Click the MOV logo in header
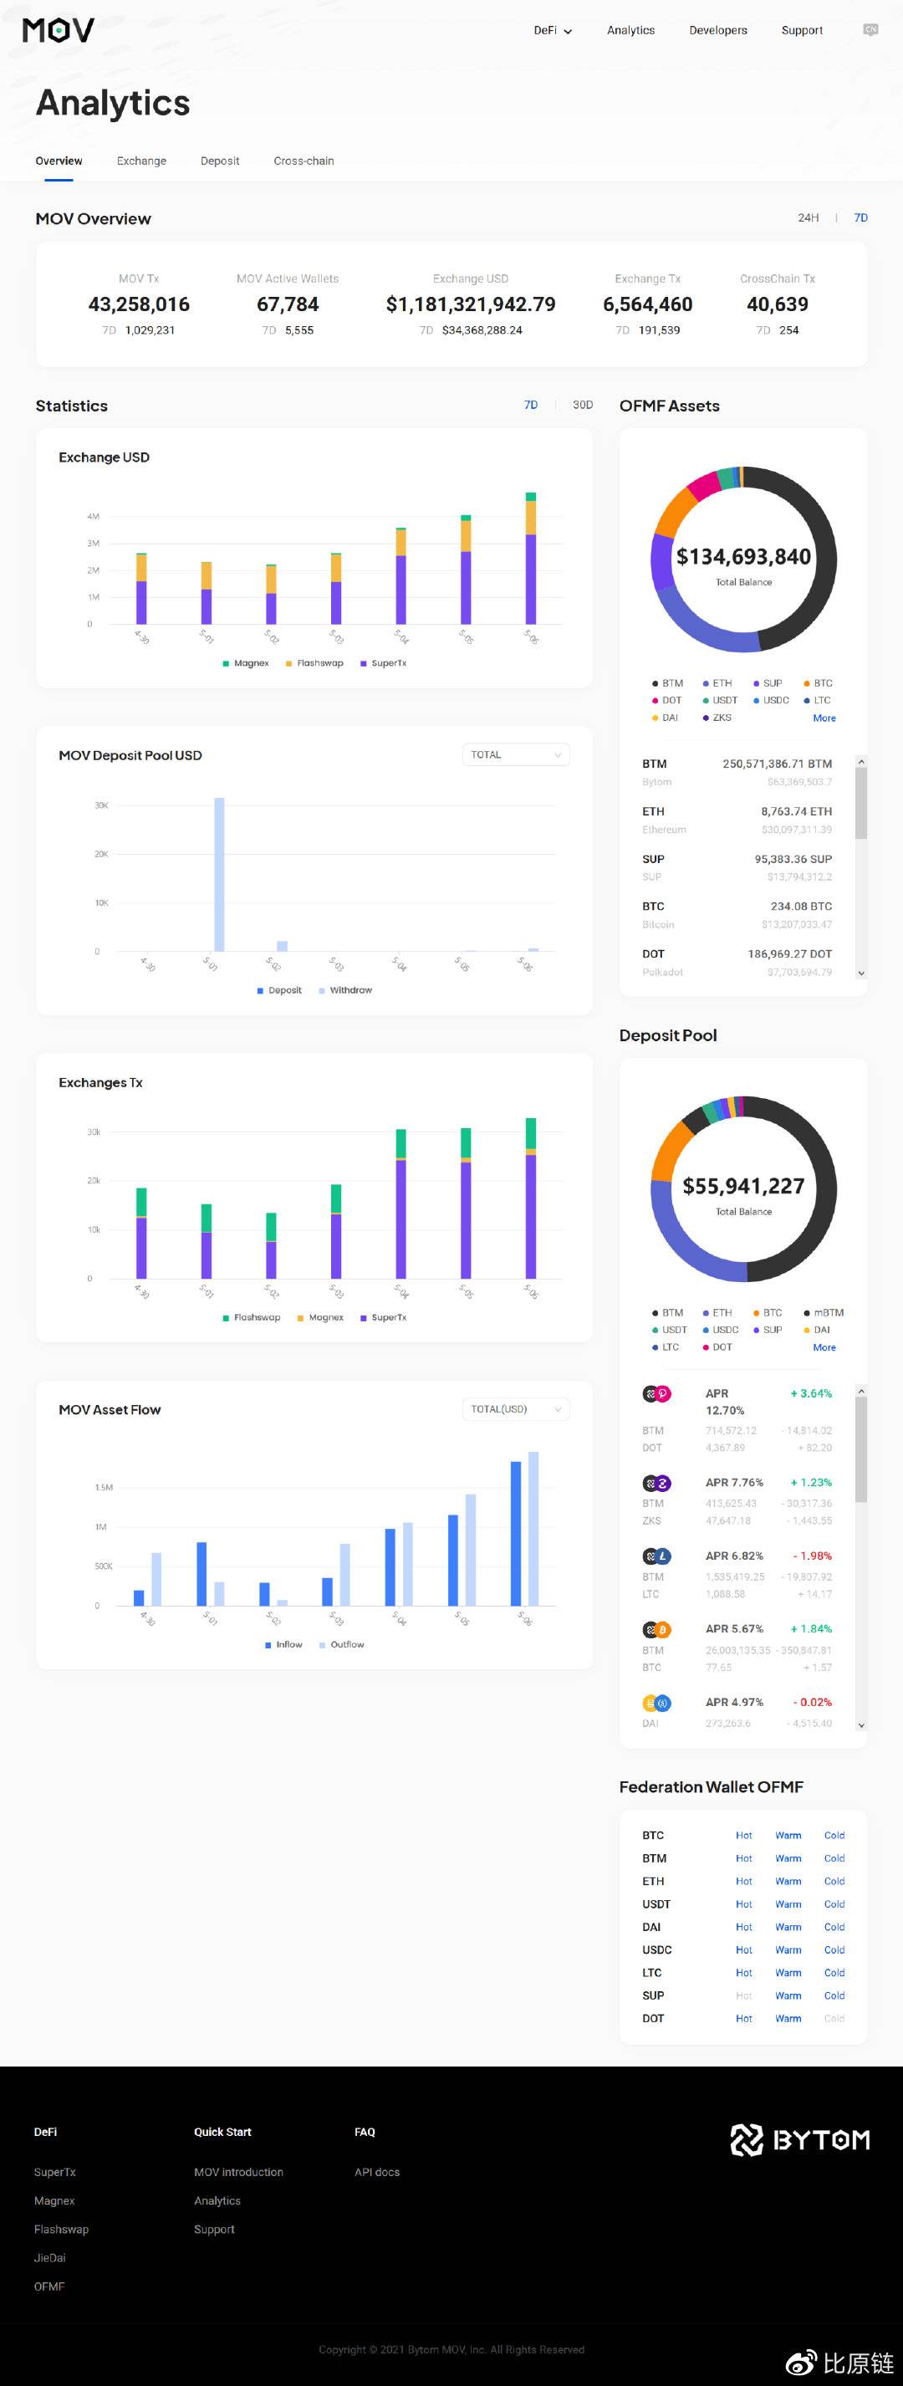Screen dimensions: 903x2386 pos(59,31)
